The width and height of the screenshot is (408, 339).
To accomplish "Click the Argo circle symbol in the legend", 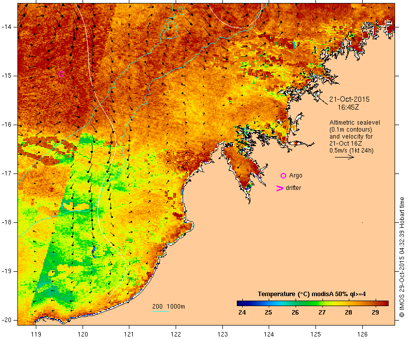I will pyautogui.click(x=284, y=176).
